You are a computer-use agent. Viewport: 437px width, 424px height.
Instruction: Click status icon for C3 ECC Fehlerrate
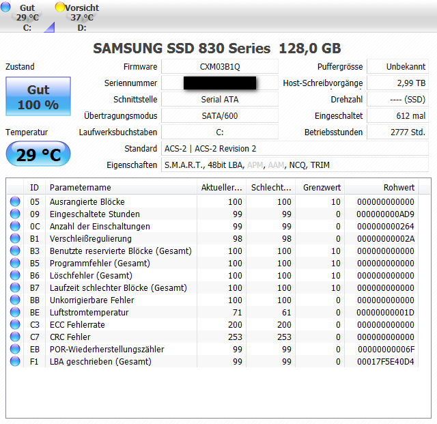(x=15, y=324)
